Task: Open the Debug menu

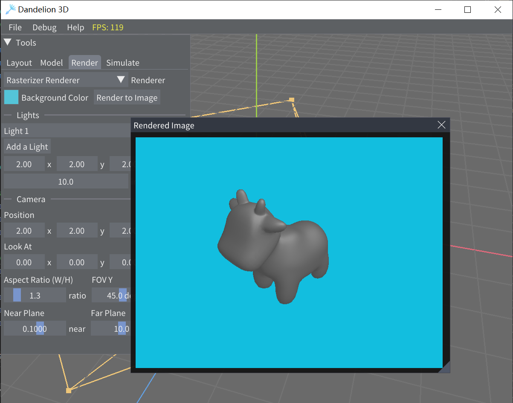Action: [x=44, y=27]
